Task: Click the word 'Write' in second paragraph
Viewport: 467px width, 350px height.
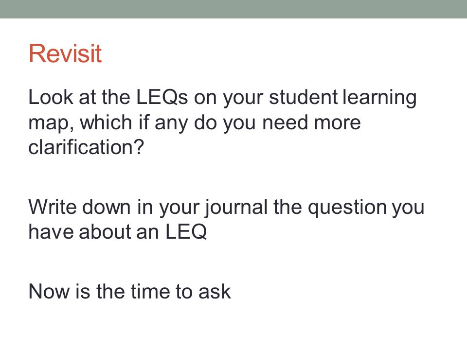Action: coord(53,207)
